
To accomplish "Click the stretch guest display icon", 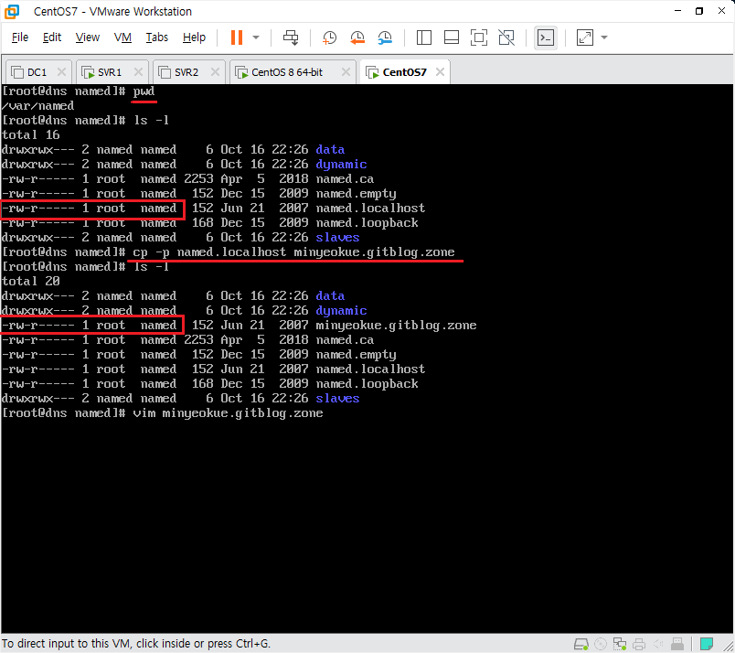I will (x=584, y=37).
